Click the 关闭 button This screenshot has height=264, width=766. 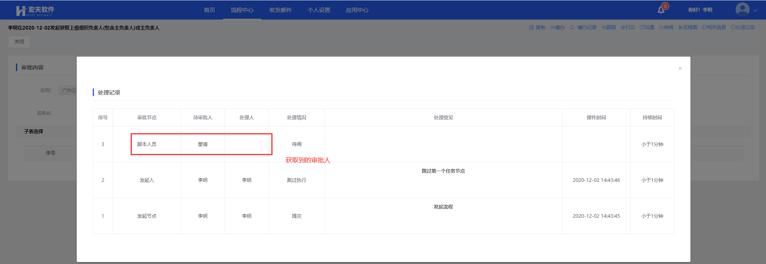(x=19, y=42)
